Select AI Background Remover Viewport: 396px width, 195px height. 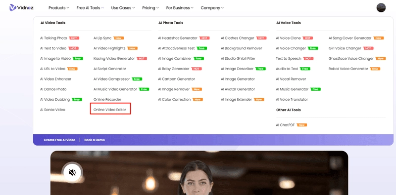click(242, 48)
